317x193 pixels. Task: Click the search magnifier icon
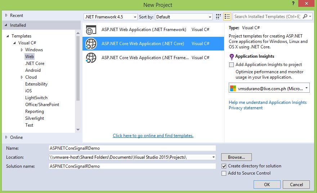click(305, 16)
